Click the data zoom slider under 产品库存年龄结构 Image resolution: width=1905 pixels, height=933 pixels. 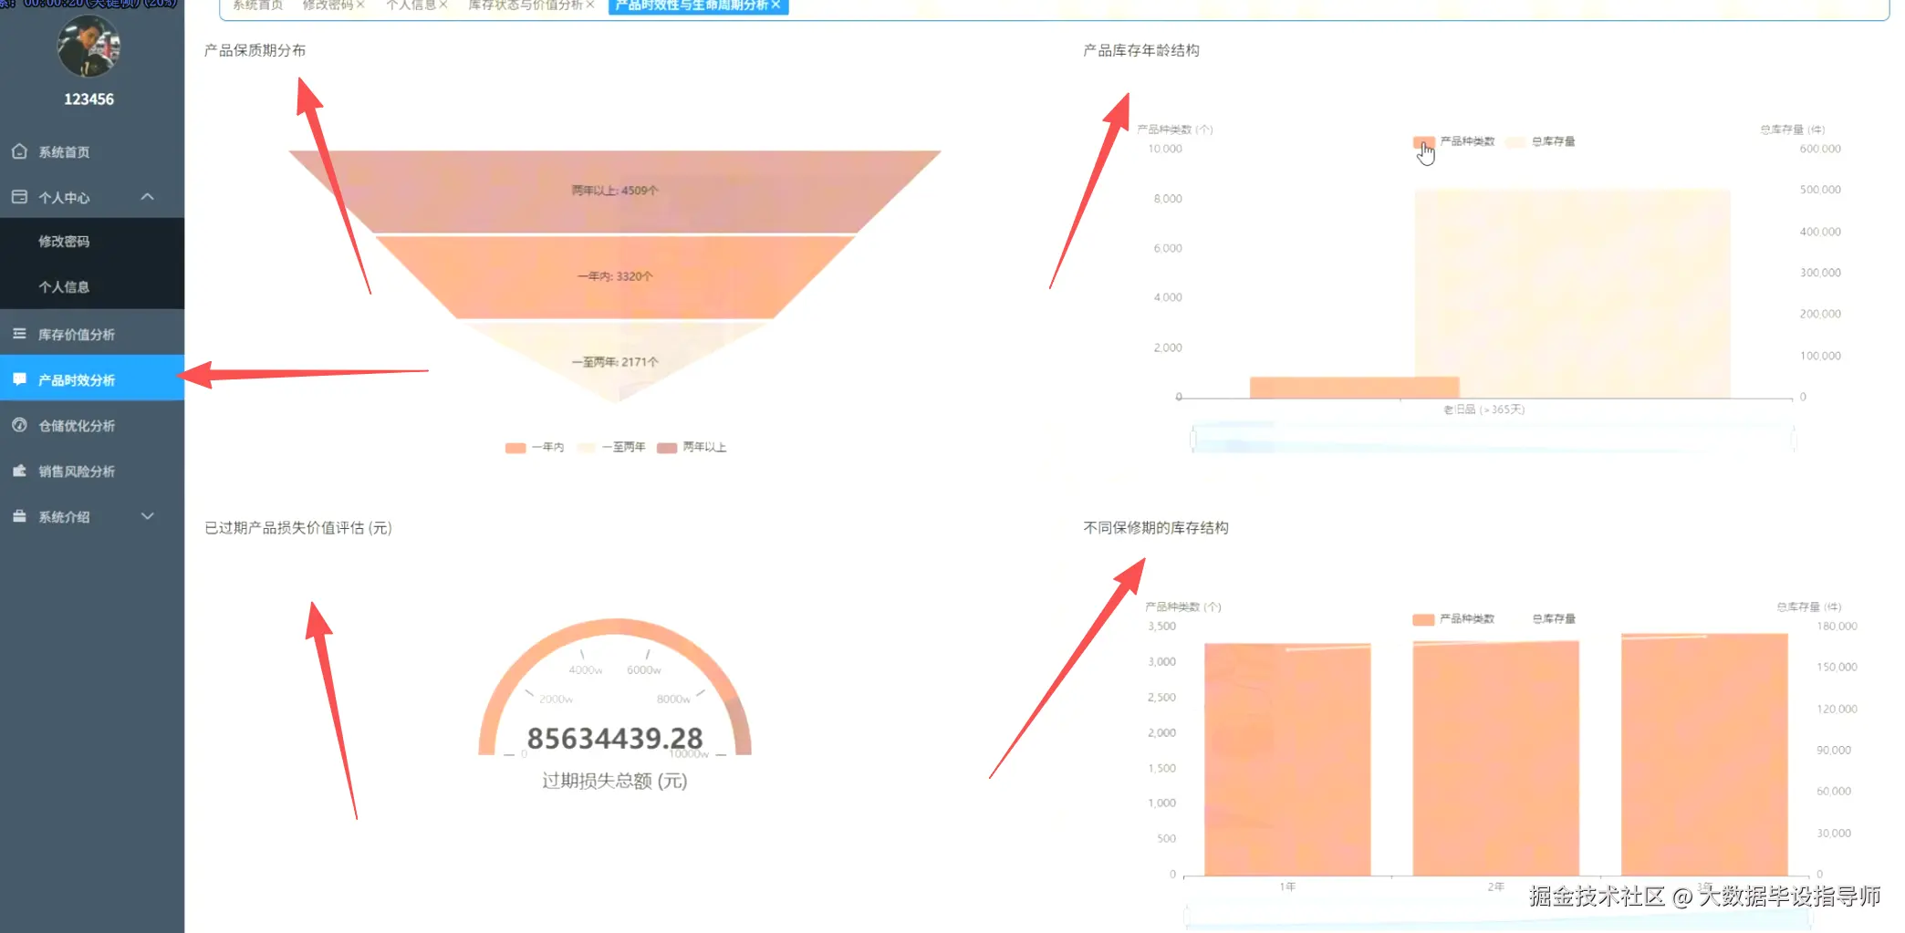coord(1493,439)
